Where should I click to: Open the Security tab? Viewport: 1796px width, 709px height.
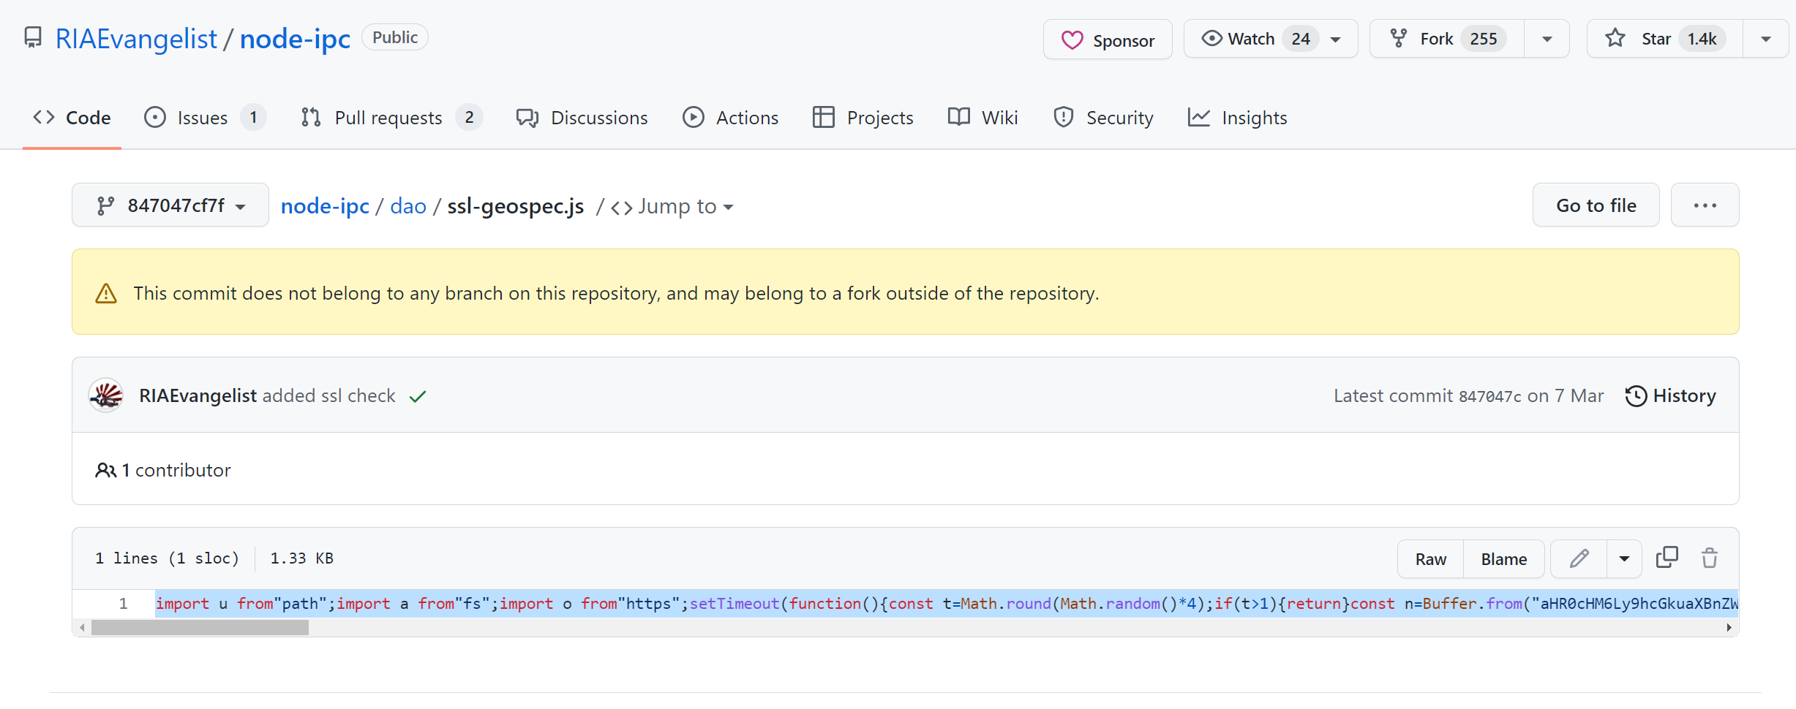1103,118
